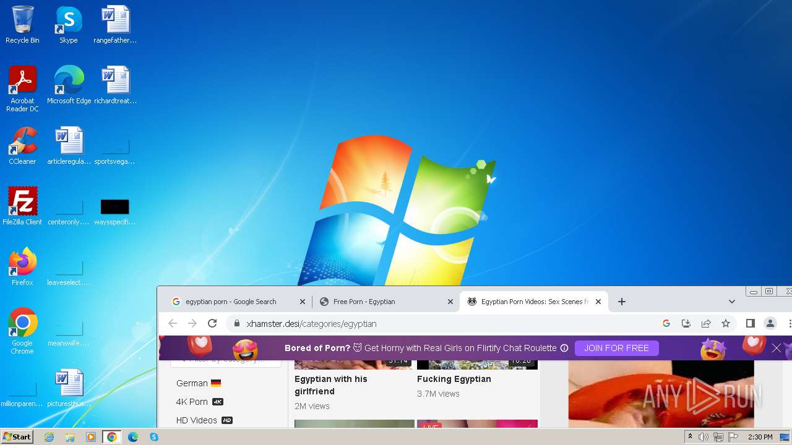
Task: Open Chrome side panel
Action: tap(750, 323)
